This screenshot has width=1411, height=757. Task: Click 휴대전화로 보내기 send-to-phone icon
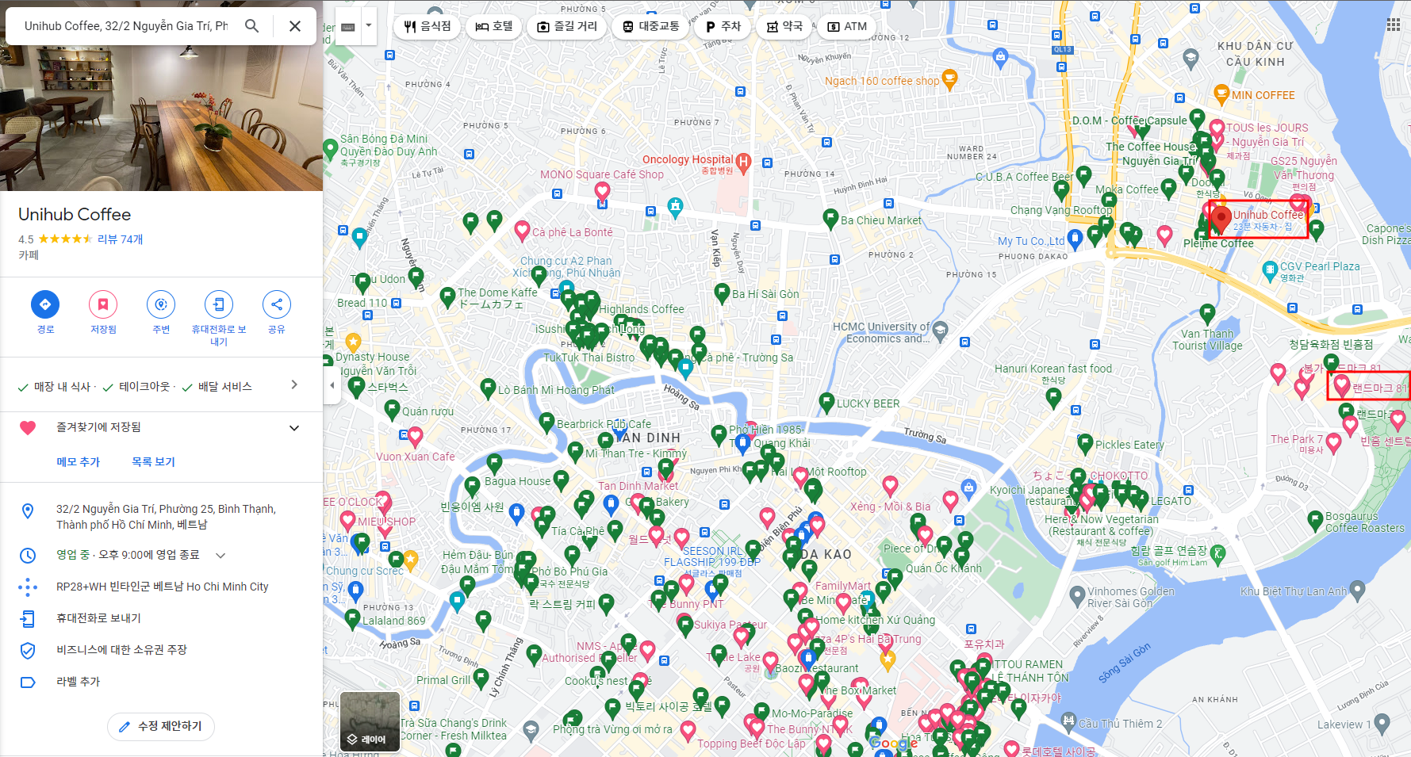[219, 304]
